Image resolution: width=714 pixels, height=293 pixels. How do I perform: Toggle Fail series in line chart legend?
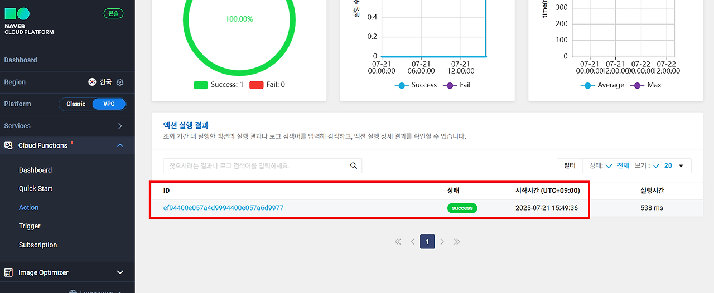457,85
